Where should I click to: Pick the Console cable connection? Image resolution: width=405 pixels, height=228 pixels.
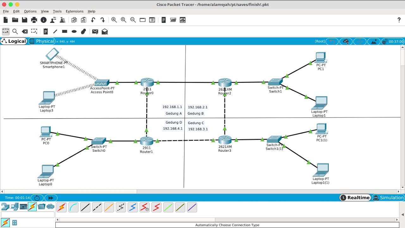pyautogui.click(x=73, y=207)
